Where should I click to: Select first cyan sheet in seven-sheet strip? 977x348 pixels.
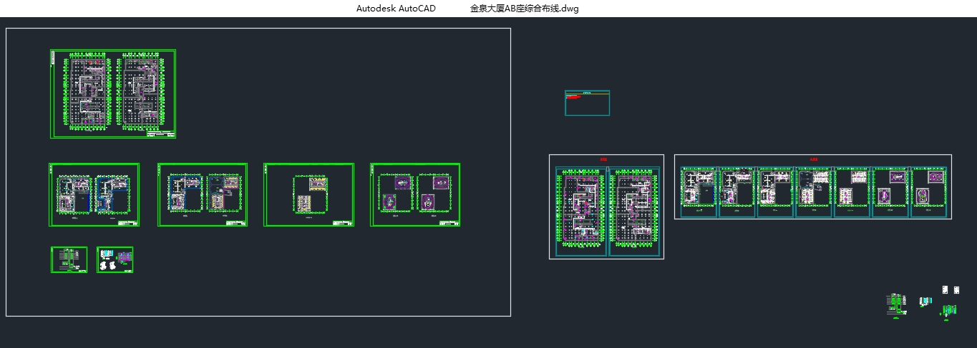point(699,192)
